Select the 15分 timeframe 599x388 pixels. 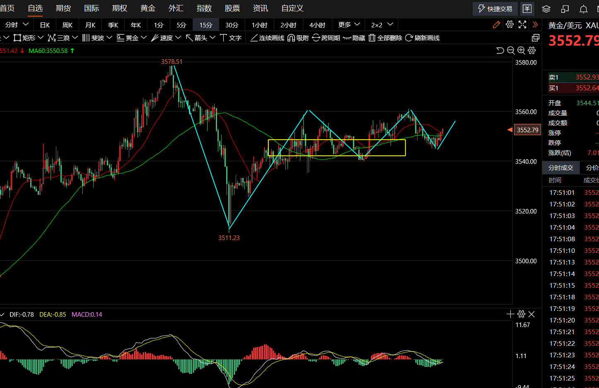tap(206, 25)
